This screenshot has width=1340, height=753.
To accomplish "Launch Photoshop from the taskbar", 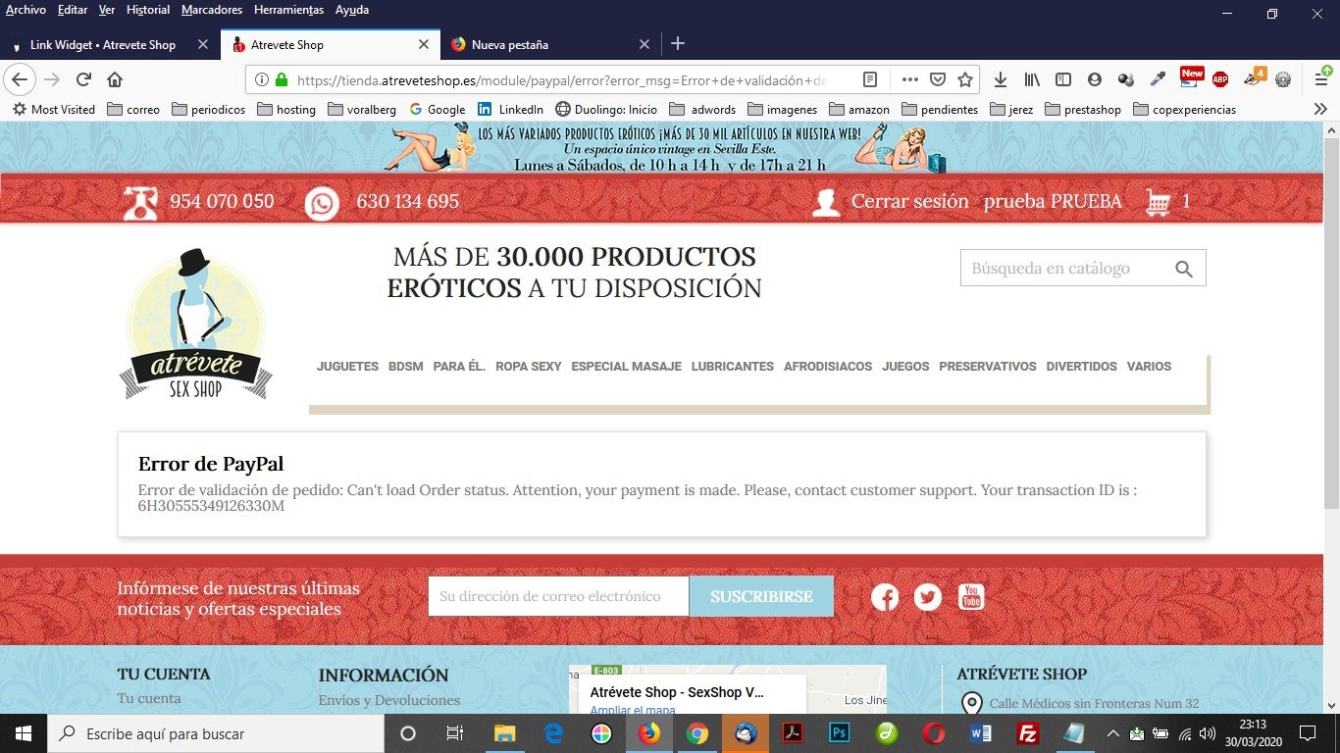I will [840, 733].
